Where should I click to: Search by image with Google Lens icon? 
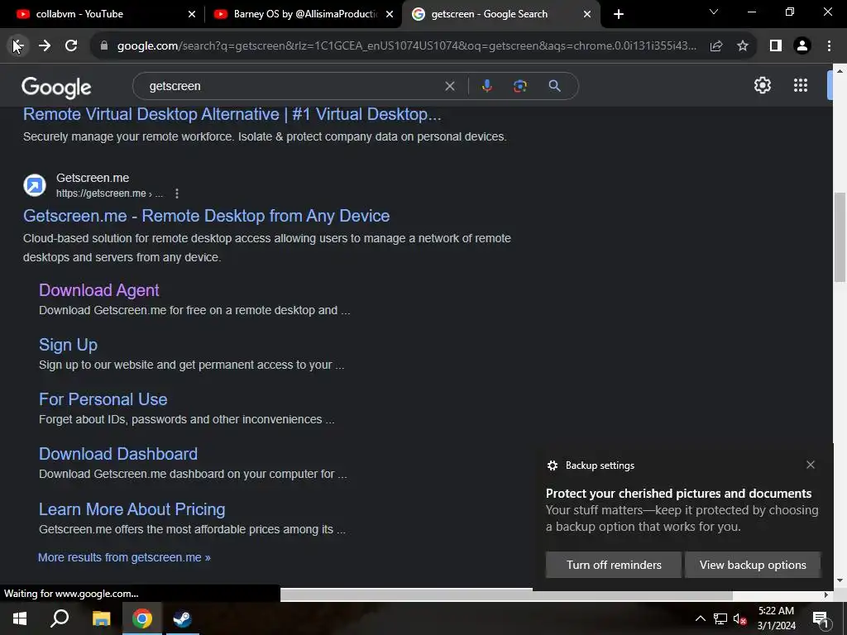coord(519,86)
